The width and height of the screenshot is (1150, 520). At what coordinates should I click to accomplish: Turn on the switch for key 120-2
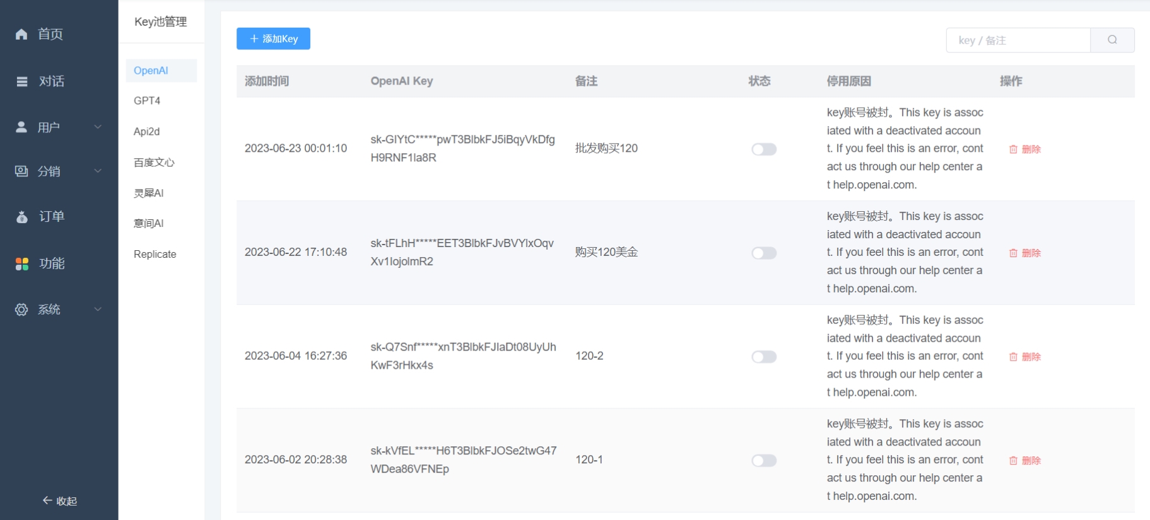[763, 357]
